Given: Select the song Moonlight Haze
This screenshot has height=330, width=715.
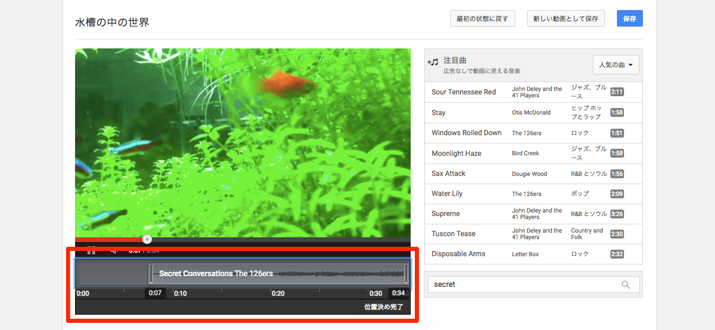Looking at the screenshot, I should tap(456, 153).
